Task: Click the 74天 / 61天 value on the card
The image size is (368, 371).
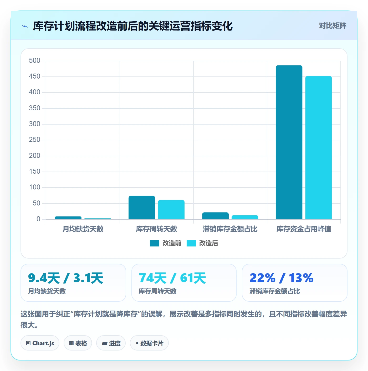Action: tap(172, 278)
